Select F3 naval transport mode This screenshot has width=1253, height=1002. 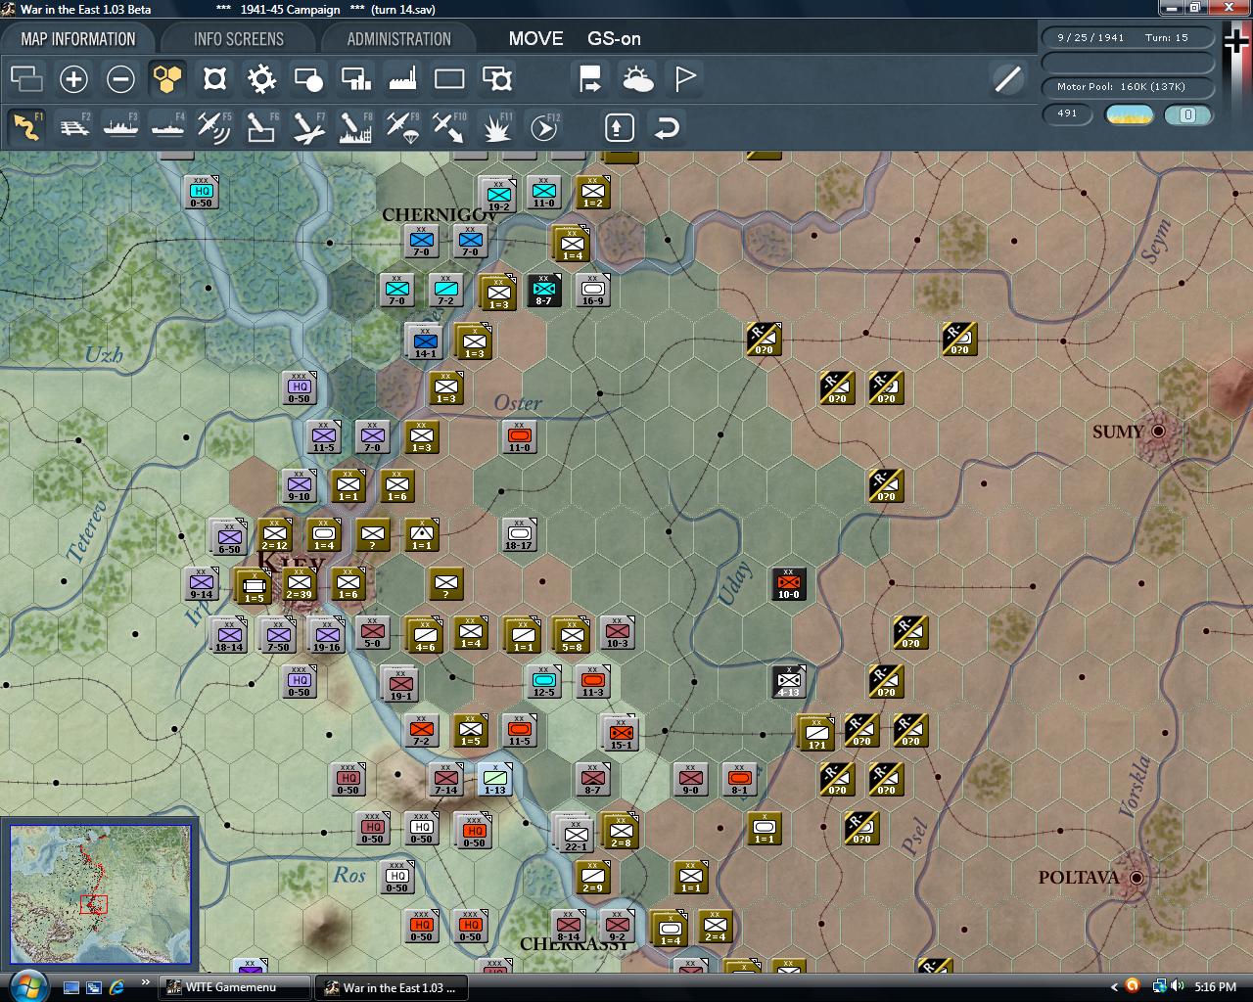click(120, 127)
